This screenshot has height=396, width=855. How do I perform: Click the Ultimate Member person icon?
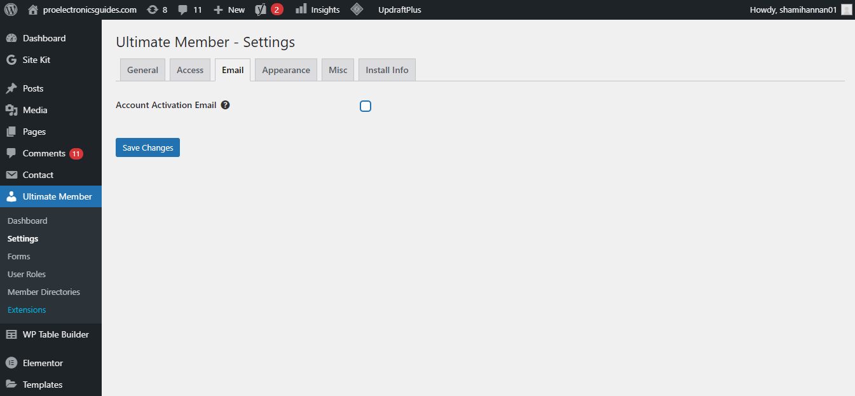(11, 196)
